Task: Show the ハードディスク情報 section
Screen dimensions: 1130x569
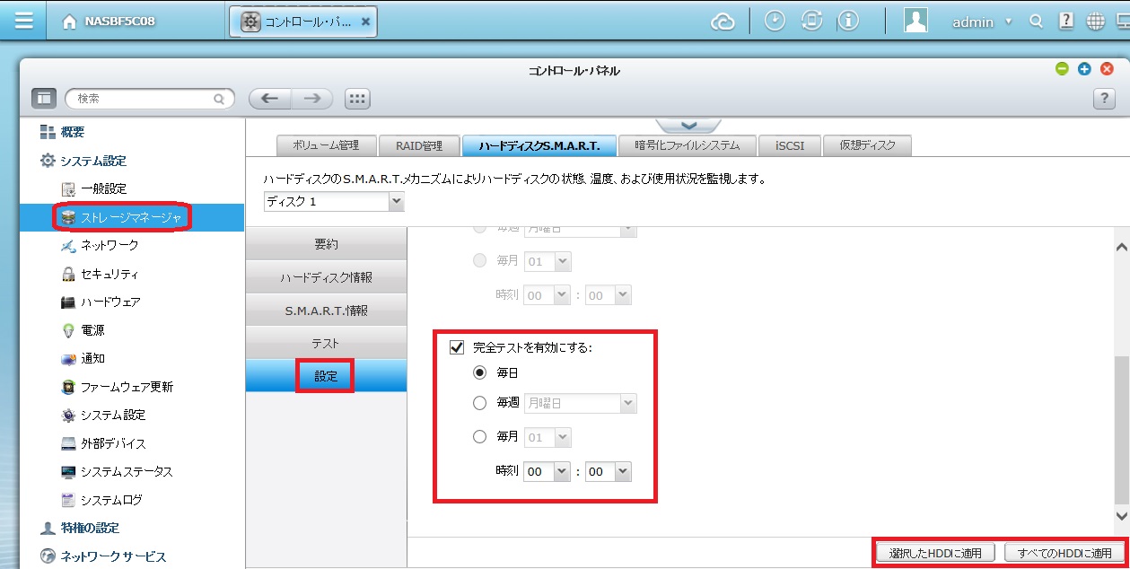Action: click(327, 277)
